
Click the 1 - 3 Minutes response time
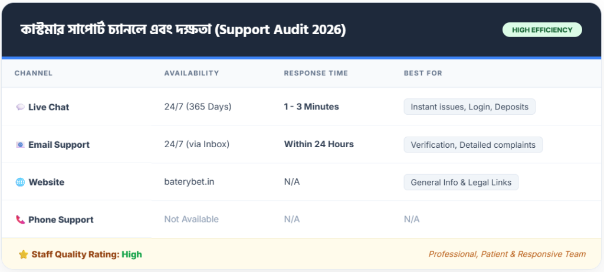coord(311,107)
